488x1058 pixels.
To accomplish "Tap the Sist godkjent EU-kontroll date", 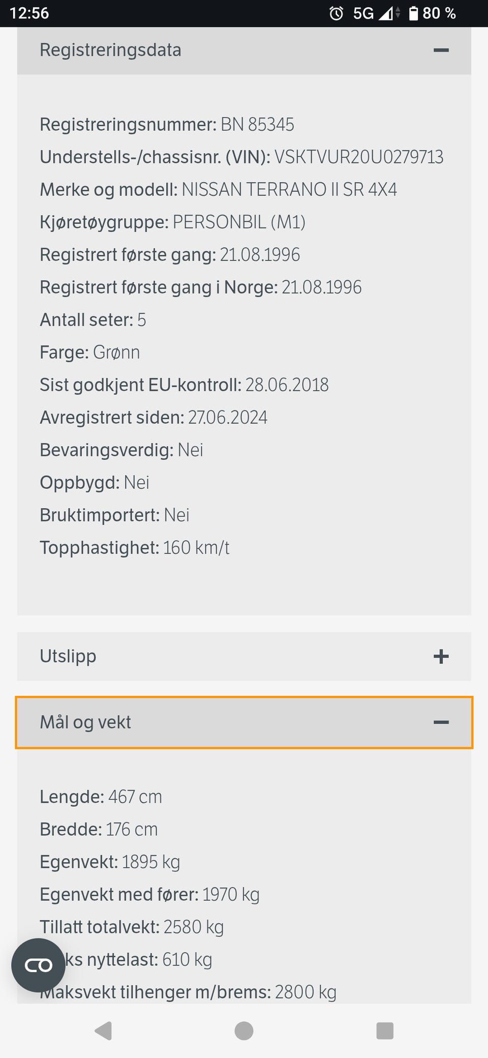I will 287,385.
